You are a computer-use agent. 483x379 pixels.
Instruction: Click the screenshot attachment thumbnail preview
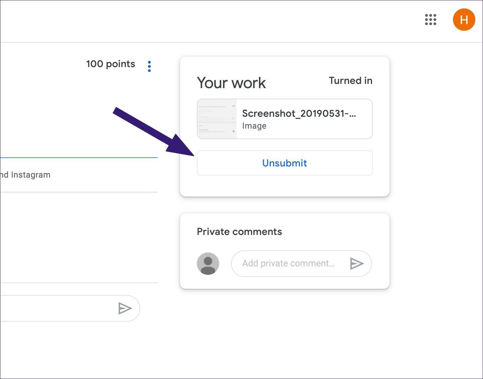(217, 119)
